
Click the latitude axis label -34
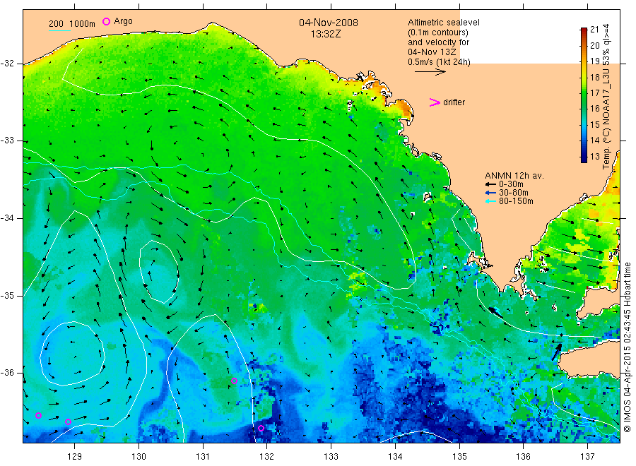(x=8, y=218)
